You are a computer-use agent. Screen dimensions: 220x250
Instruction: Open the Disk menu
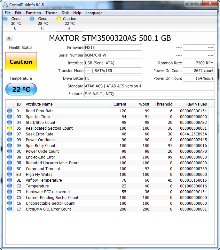[65, 13]
